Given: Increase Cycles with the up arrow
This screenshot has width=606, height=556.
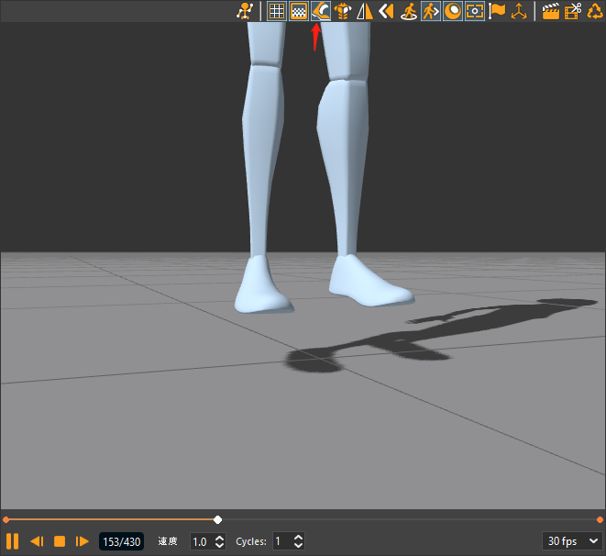Looking at the screenshot, I should (x=298, y=537).
